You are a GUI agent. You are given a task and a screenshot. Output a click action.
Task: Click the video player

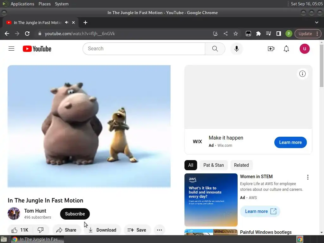[x=89, y=127]
